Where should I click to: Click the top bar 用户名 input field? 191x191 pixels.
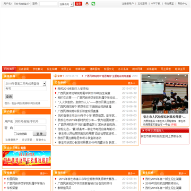22,4
